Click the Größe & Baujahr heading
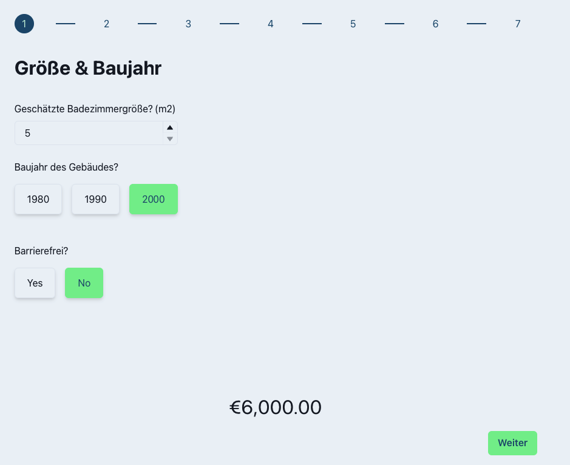 [x=88, y=68]
